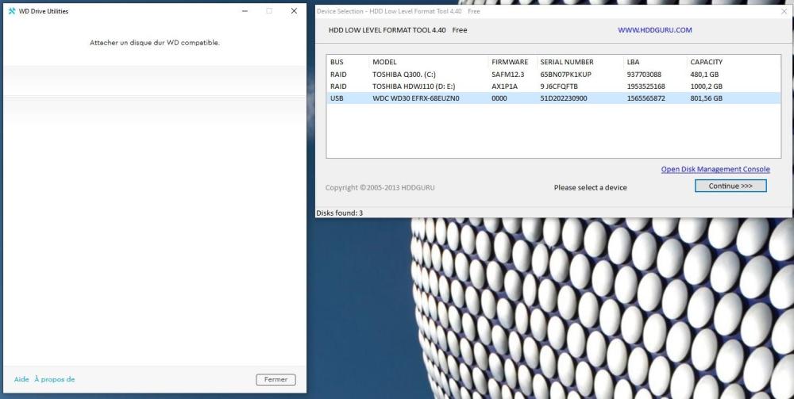The height and width of the screenshot is (399, 794).
Task: Click LBA value 1565565872
Action: coord(646,98)
